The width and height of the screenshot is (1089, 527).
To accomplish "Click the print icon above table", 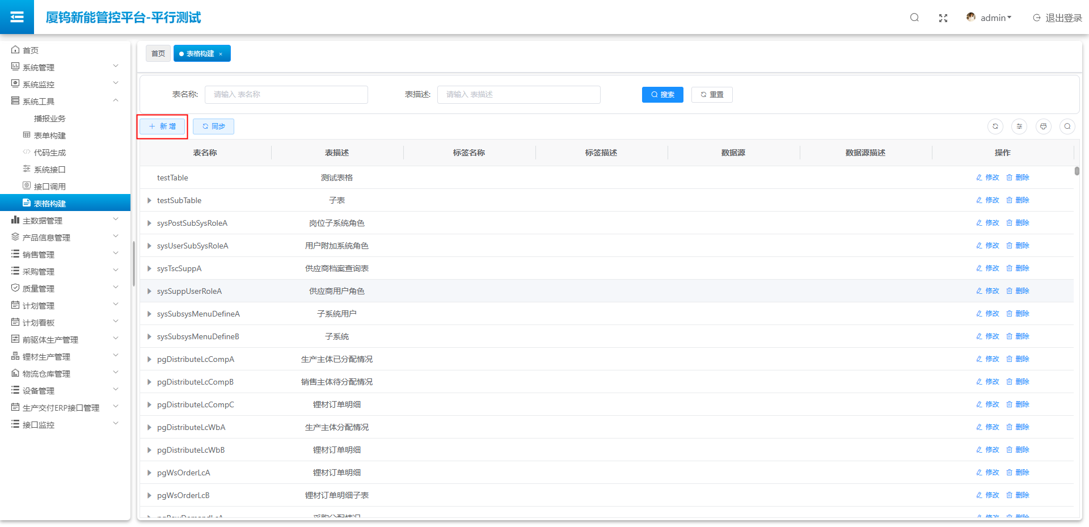I will 1044,127.
